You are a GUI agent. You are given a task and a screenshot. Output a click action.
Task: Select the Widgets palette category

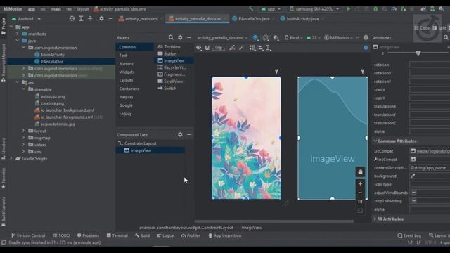point(127,72)
